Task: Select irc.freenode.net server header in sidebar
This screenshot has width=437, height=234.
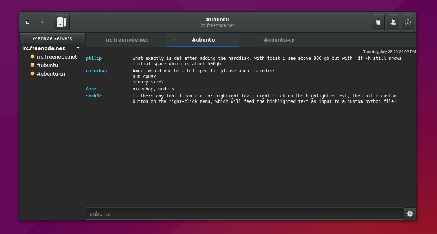Action: coord(44,48)
